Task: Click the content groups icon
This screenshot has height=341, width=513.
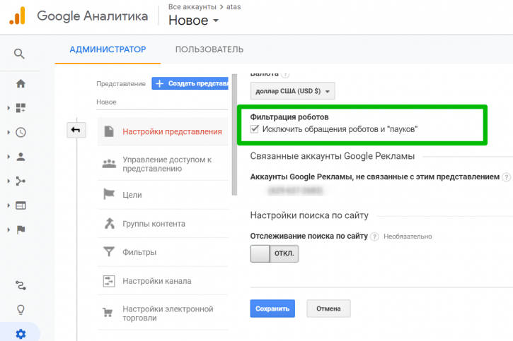Action: click(x=109, y=223)
